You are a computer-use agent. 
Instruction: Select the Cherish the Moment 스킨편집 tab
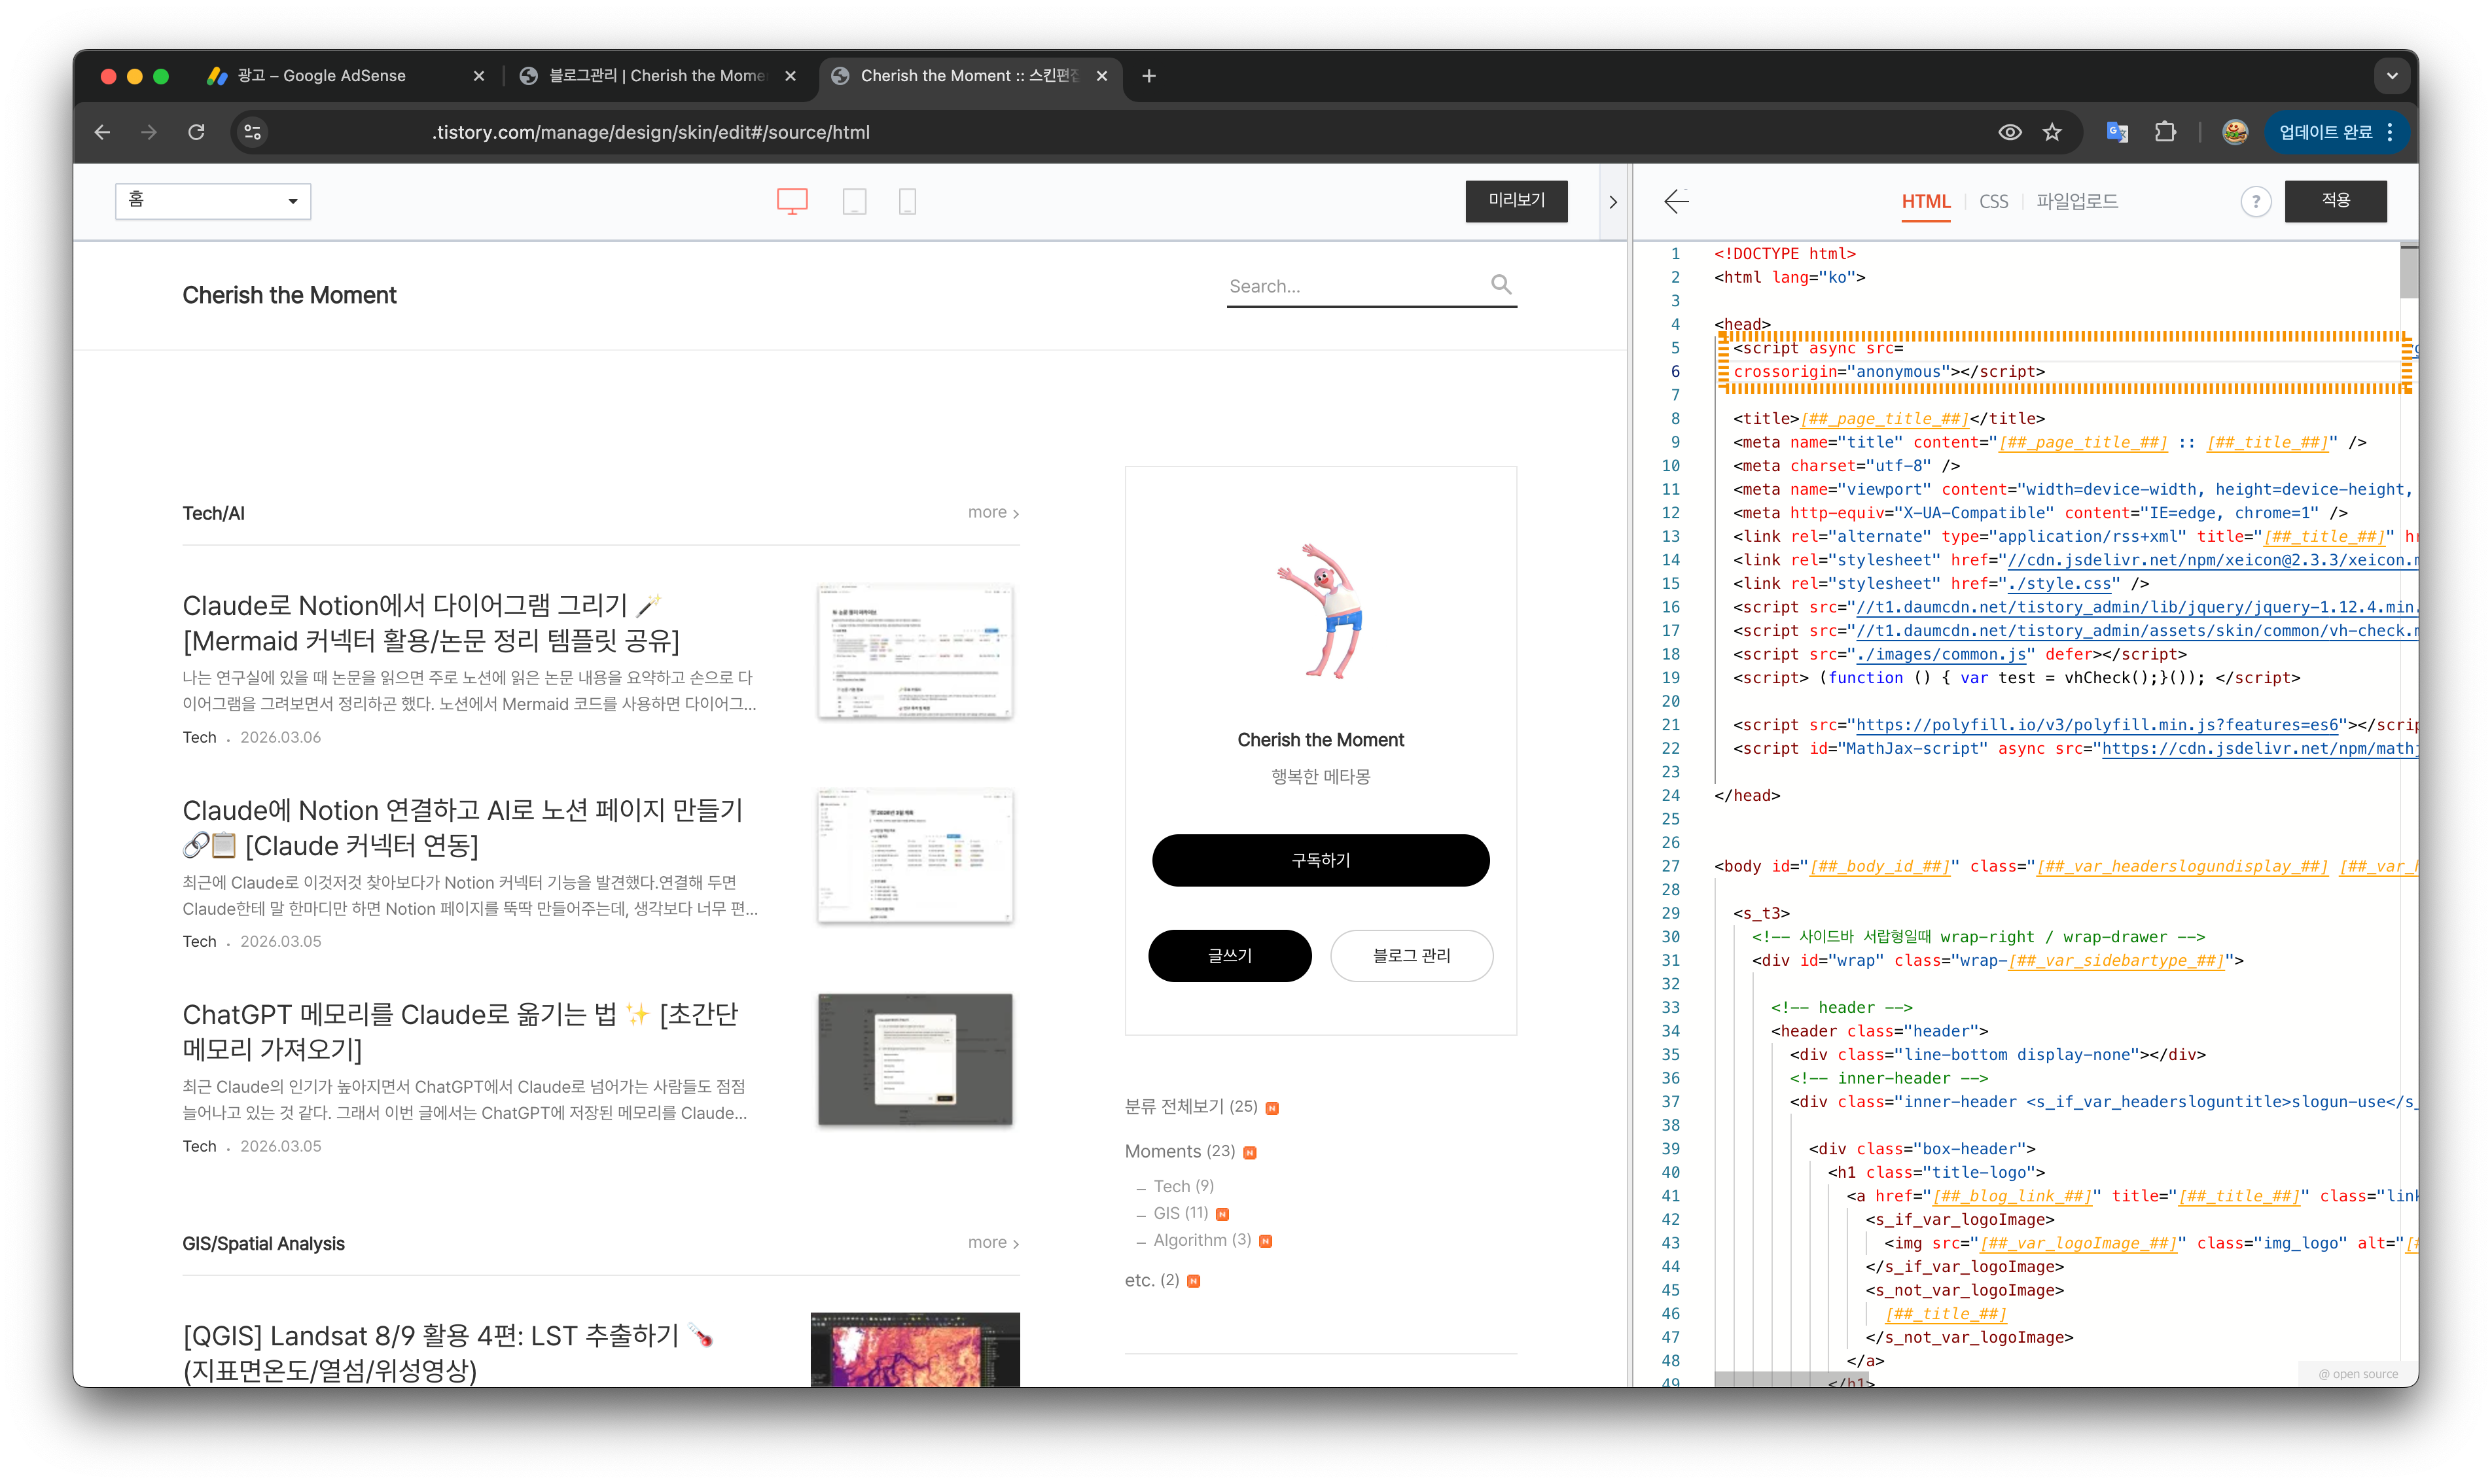pyautogui.click(x=970, y=76)
